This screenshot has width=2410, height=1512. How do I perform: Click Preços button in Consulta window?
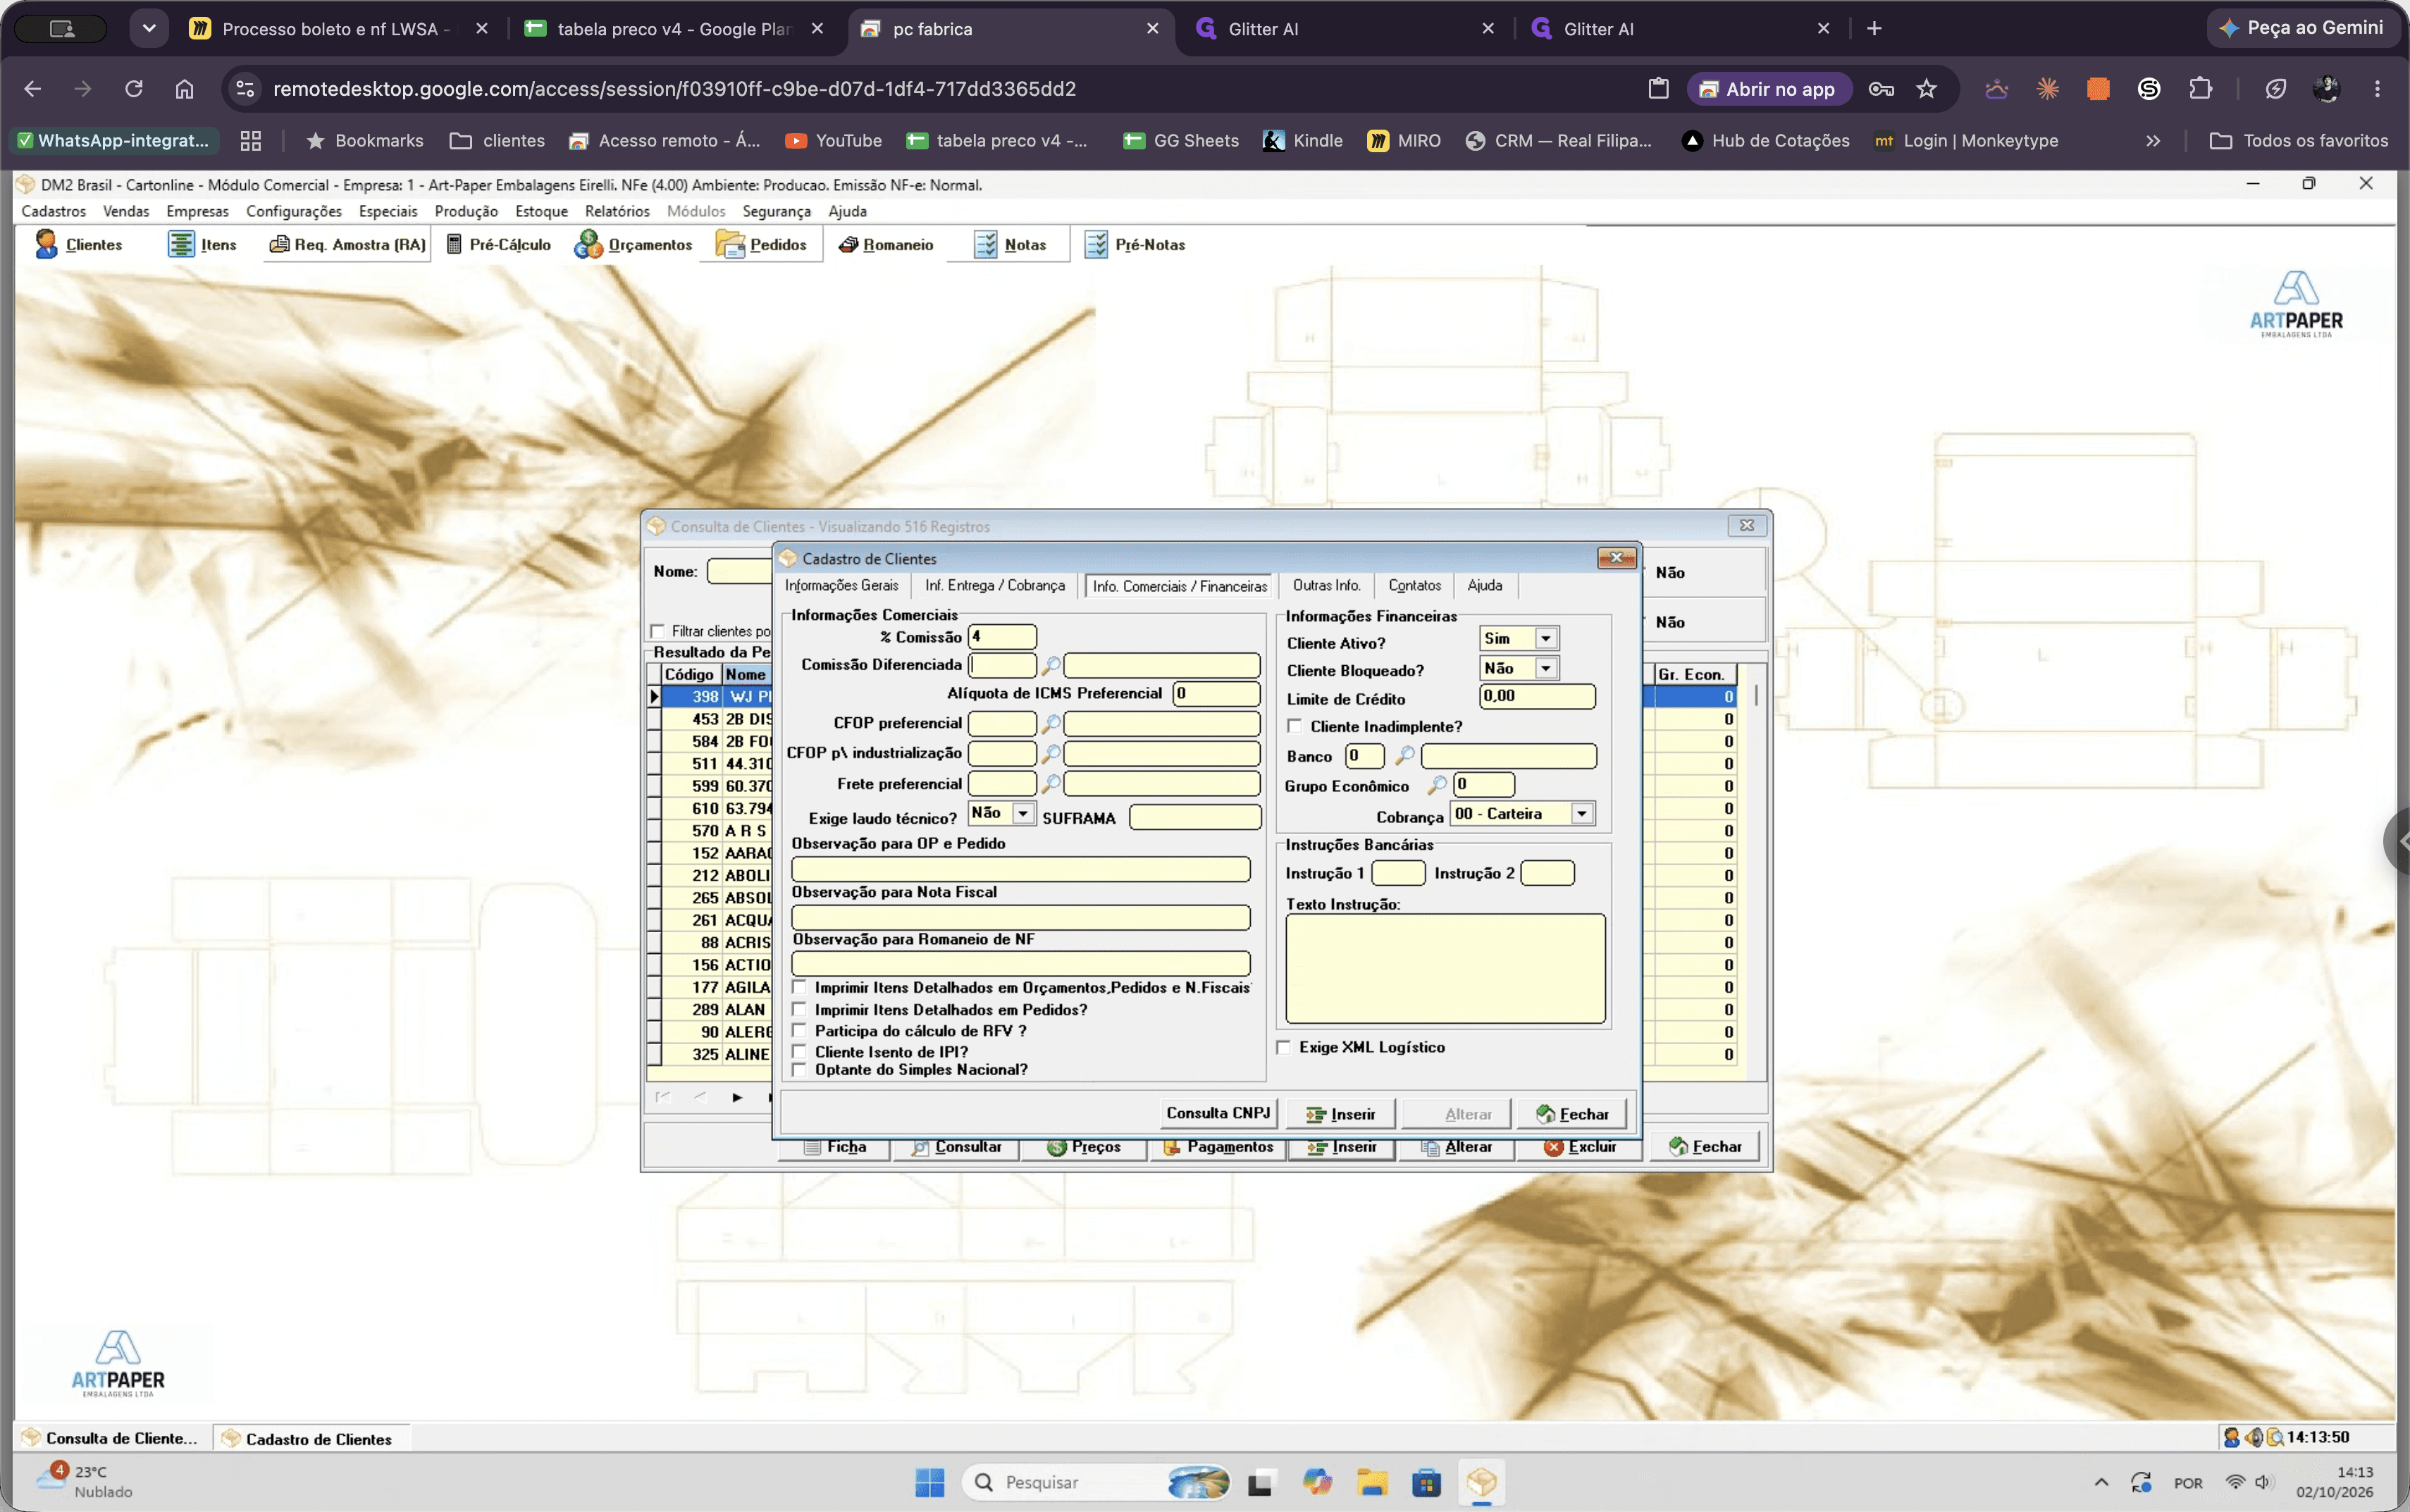1084,1147
